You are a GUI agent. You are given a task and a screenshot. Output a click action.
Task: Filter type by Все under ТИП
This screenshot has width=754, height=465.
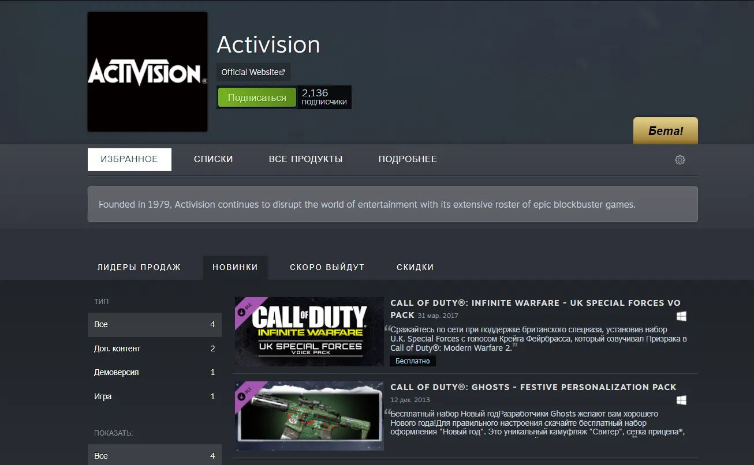coord(155,324)
